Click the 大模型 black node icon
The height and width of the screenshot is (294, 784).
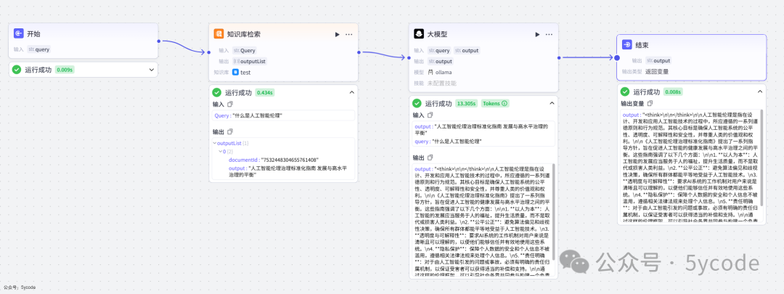418,34
